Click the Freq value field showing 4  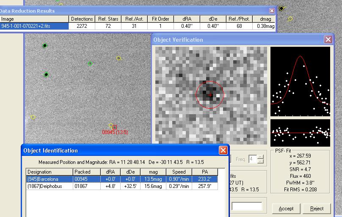[253, 159]
